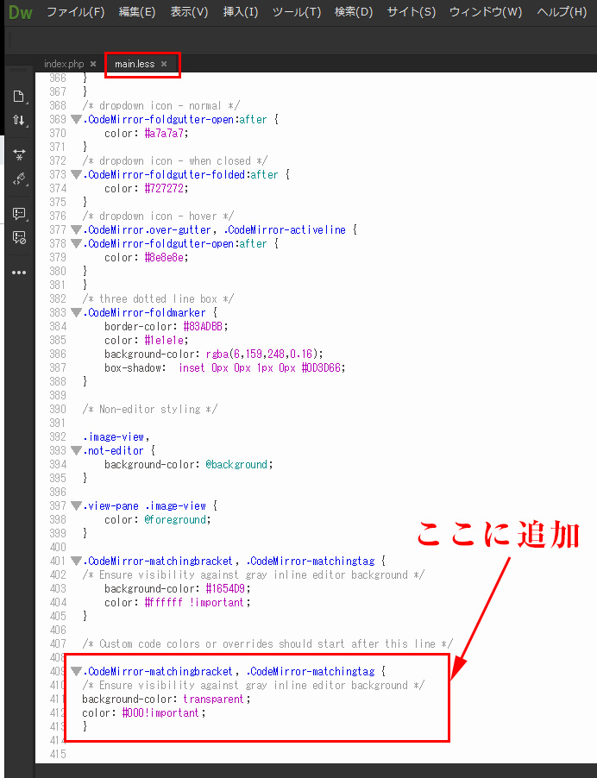Click the #a7a7a7 color value
Screen dimensions: 597x778
164,134
